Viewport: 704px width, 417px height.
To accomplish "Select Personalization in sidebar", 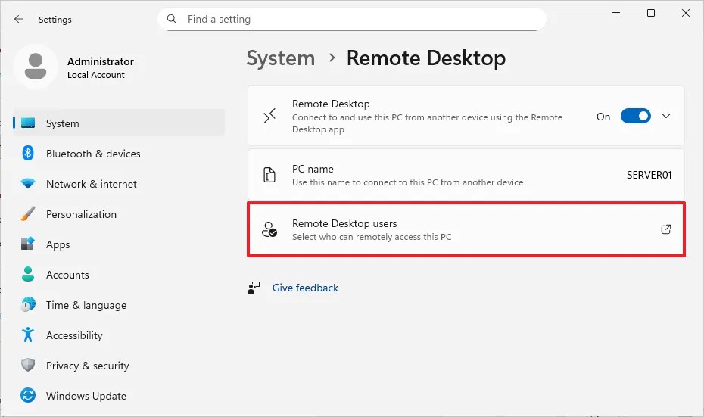I will [119, 214].
